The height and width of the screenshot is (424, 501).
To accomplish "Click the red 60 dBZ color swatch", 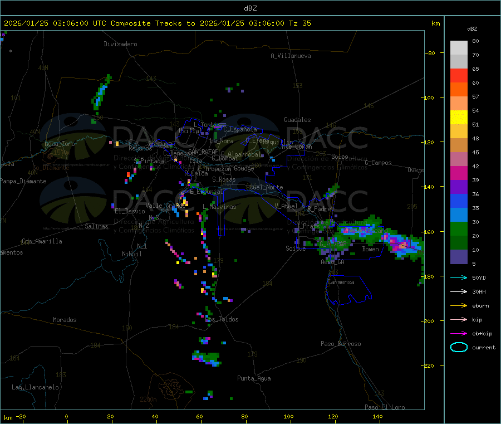I will point(459,75).
